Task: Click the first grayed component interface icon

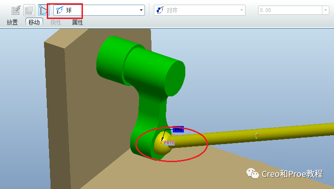Action: (16, 10)
